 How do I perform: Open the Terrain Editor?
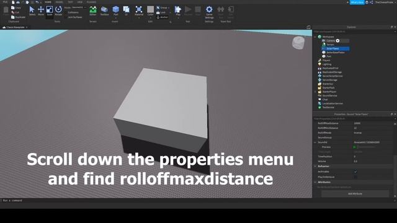[93, 10]
